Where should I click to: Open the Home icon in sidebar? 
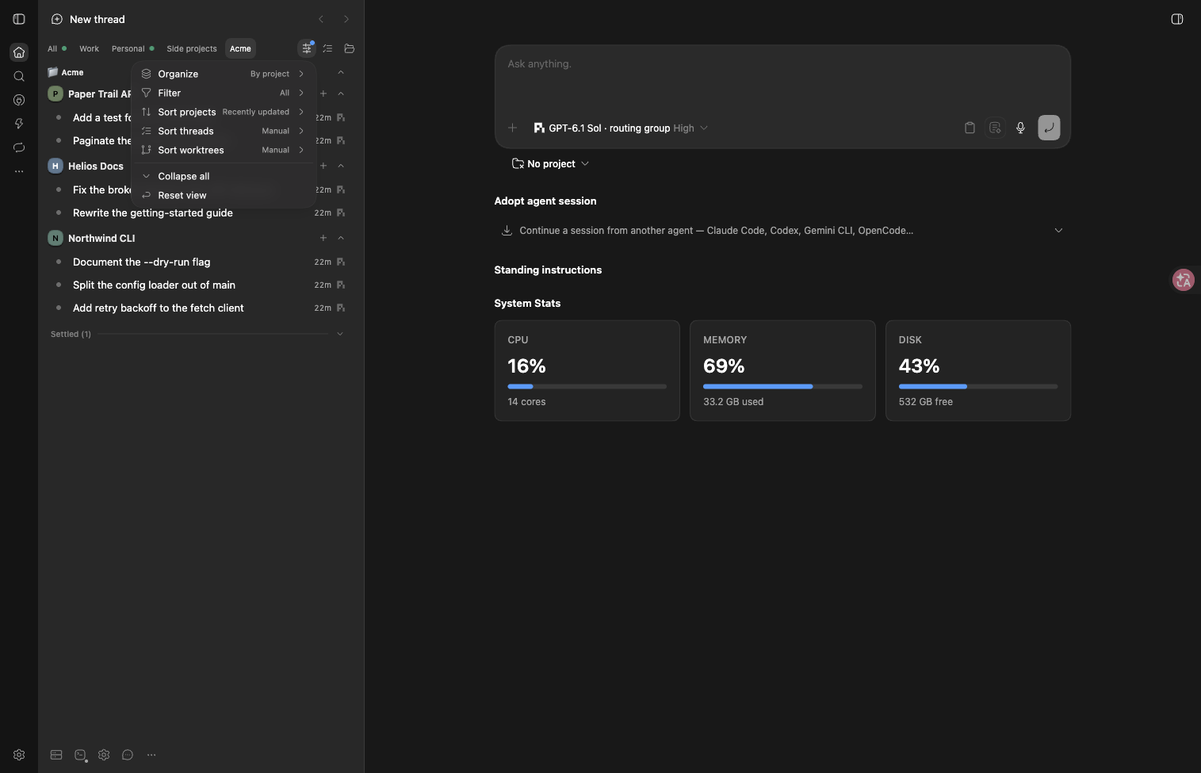[19, 52]
